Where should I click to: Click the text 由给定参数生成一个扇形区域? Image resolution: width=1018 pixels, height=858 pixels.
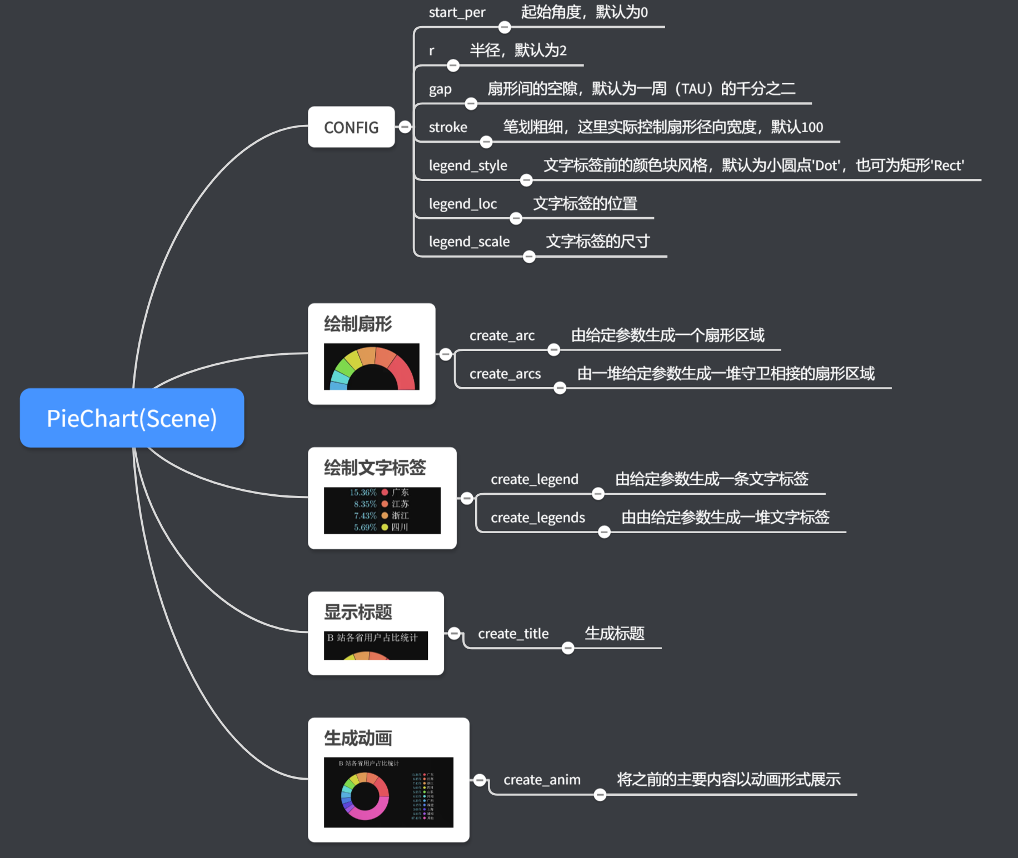click(668, 335)
